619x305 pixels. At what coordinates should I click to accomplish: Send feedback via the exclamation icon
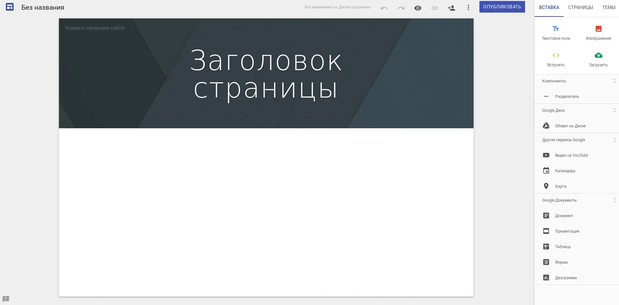6,299
